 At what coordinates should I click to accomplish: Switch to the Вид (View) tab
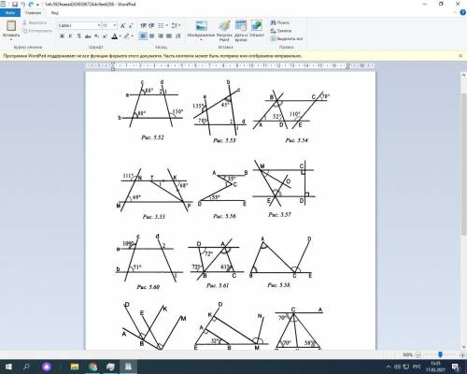tap(55, 13)
